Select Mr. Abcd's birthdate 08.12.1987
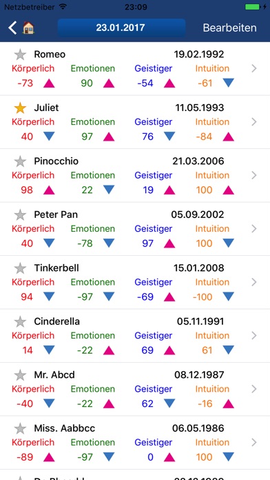 (199, 374)
